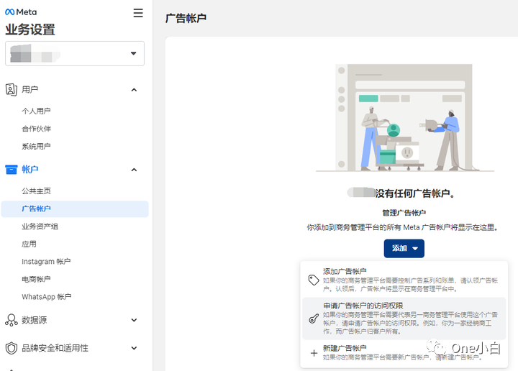
Task: Open WhatsApp 帐户 in the sidebar
Action: tap(46, 297)
